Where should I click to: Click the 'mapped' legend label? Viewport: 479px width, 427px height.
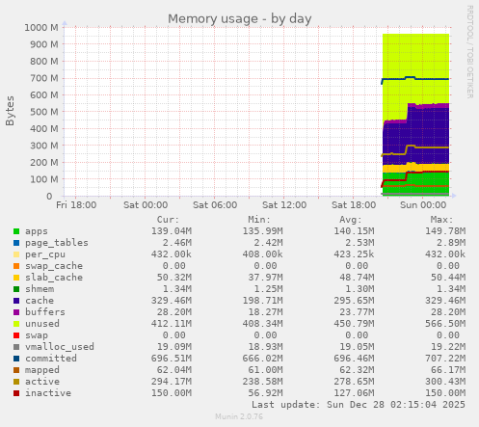(42, 370)
